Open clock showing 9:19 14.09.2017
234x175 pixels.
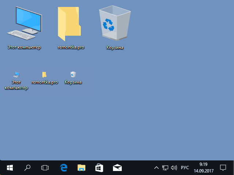pos(204,168)
